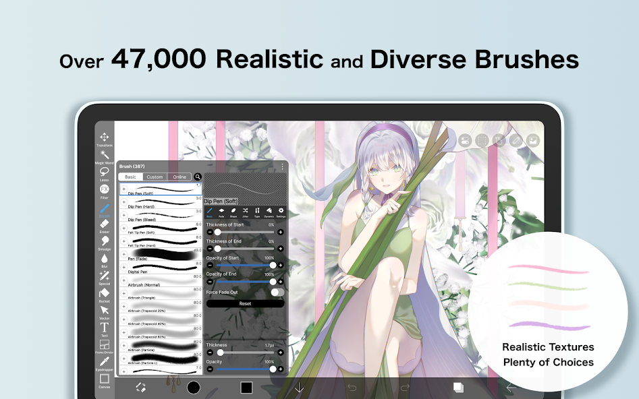639x399 pixels.
Task: Expand the plus next to Airbrush (Normal)
Action: point(124,280)
